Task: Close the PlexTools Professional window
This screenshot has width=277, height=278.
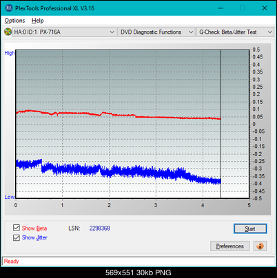Action: (265, 8)
